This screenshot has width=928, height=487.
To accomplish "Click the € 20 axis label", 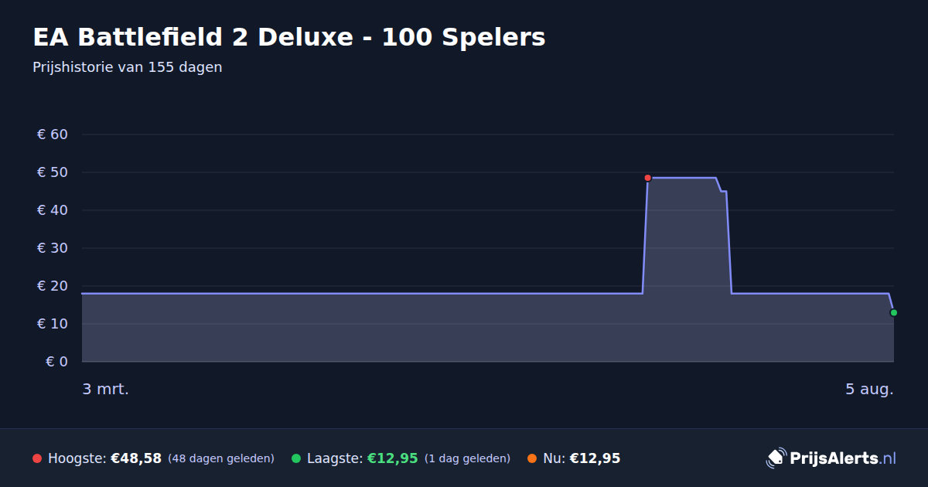I will click(x=53, y=286).
